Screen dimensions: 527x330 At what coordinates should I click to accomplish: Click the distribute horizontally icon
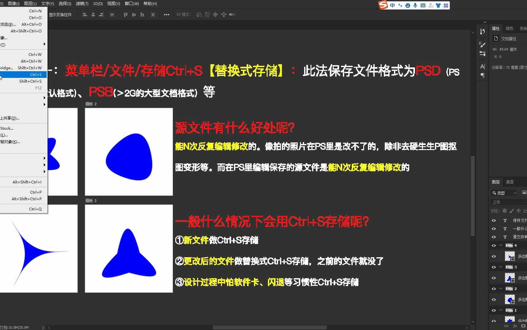153,15
